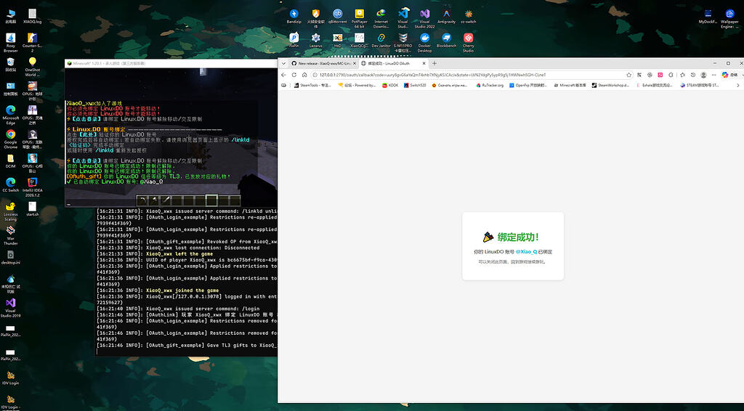This screenshot has height=411, width=744.
Task: Open Roxy Browser desktop shortcut
Action: (10, 43)
